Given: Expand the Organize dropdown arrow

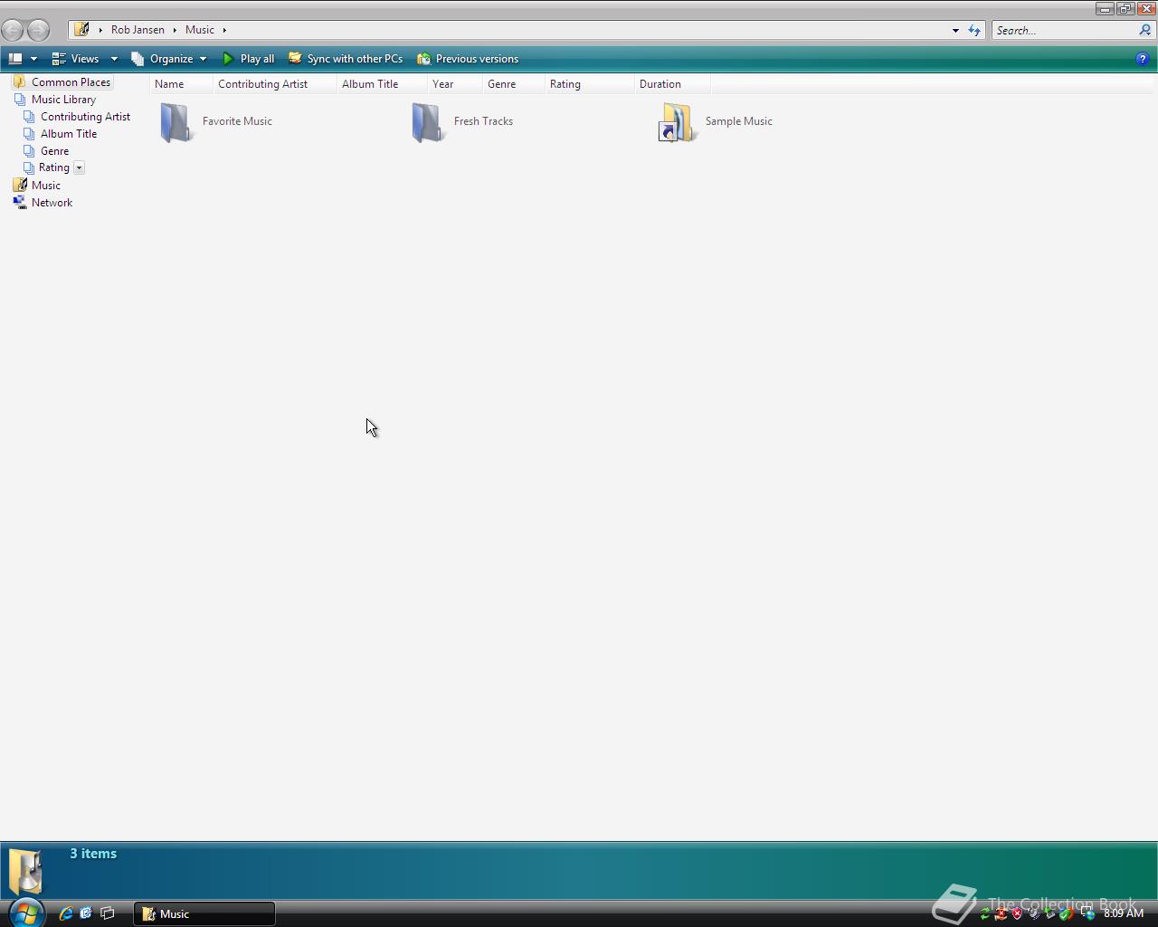Looking at the screenshot, I should click(x=203, y=59).
